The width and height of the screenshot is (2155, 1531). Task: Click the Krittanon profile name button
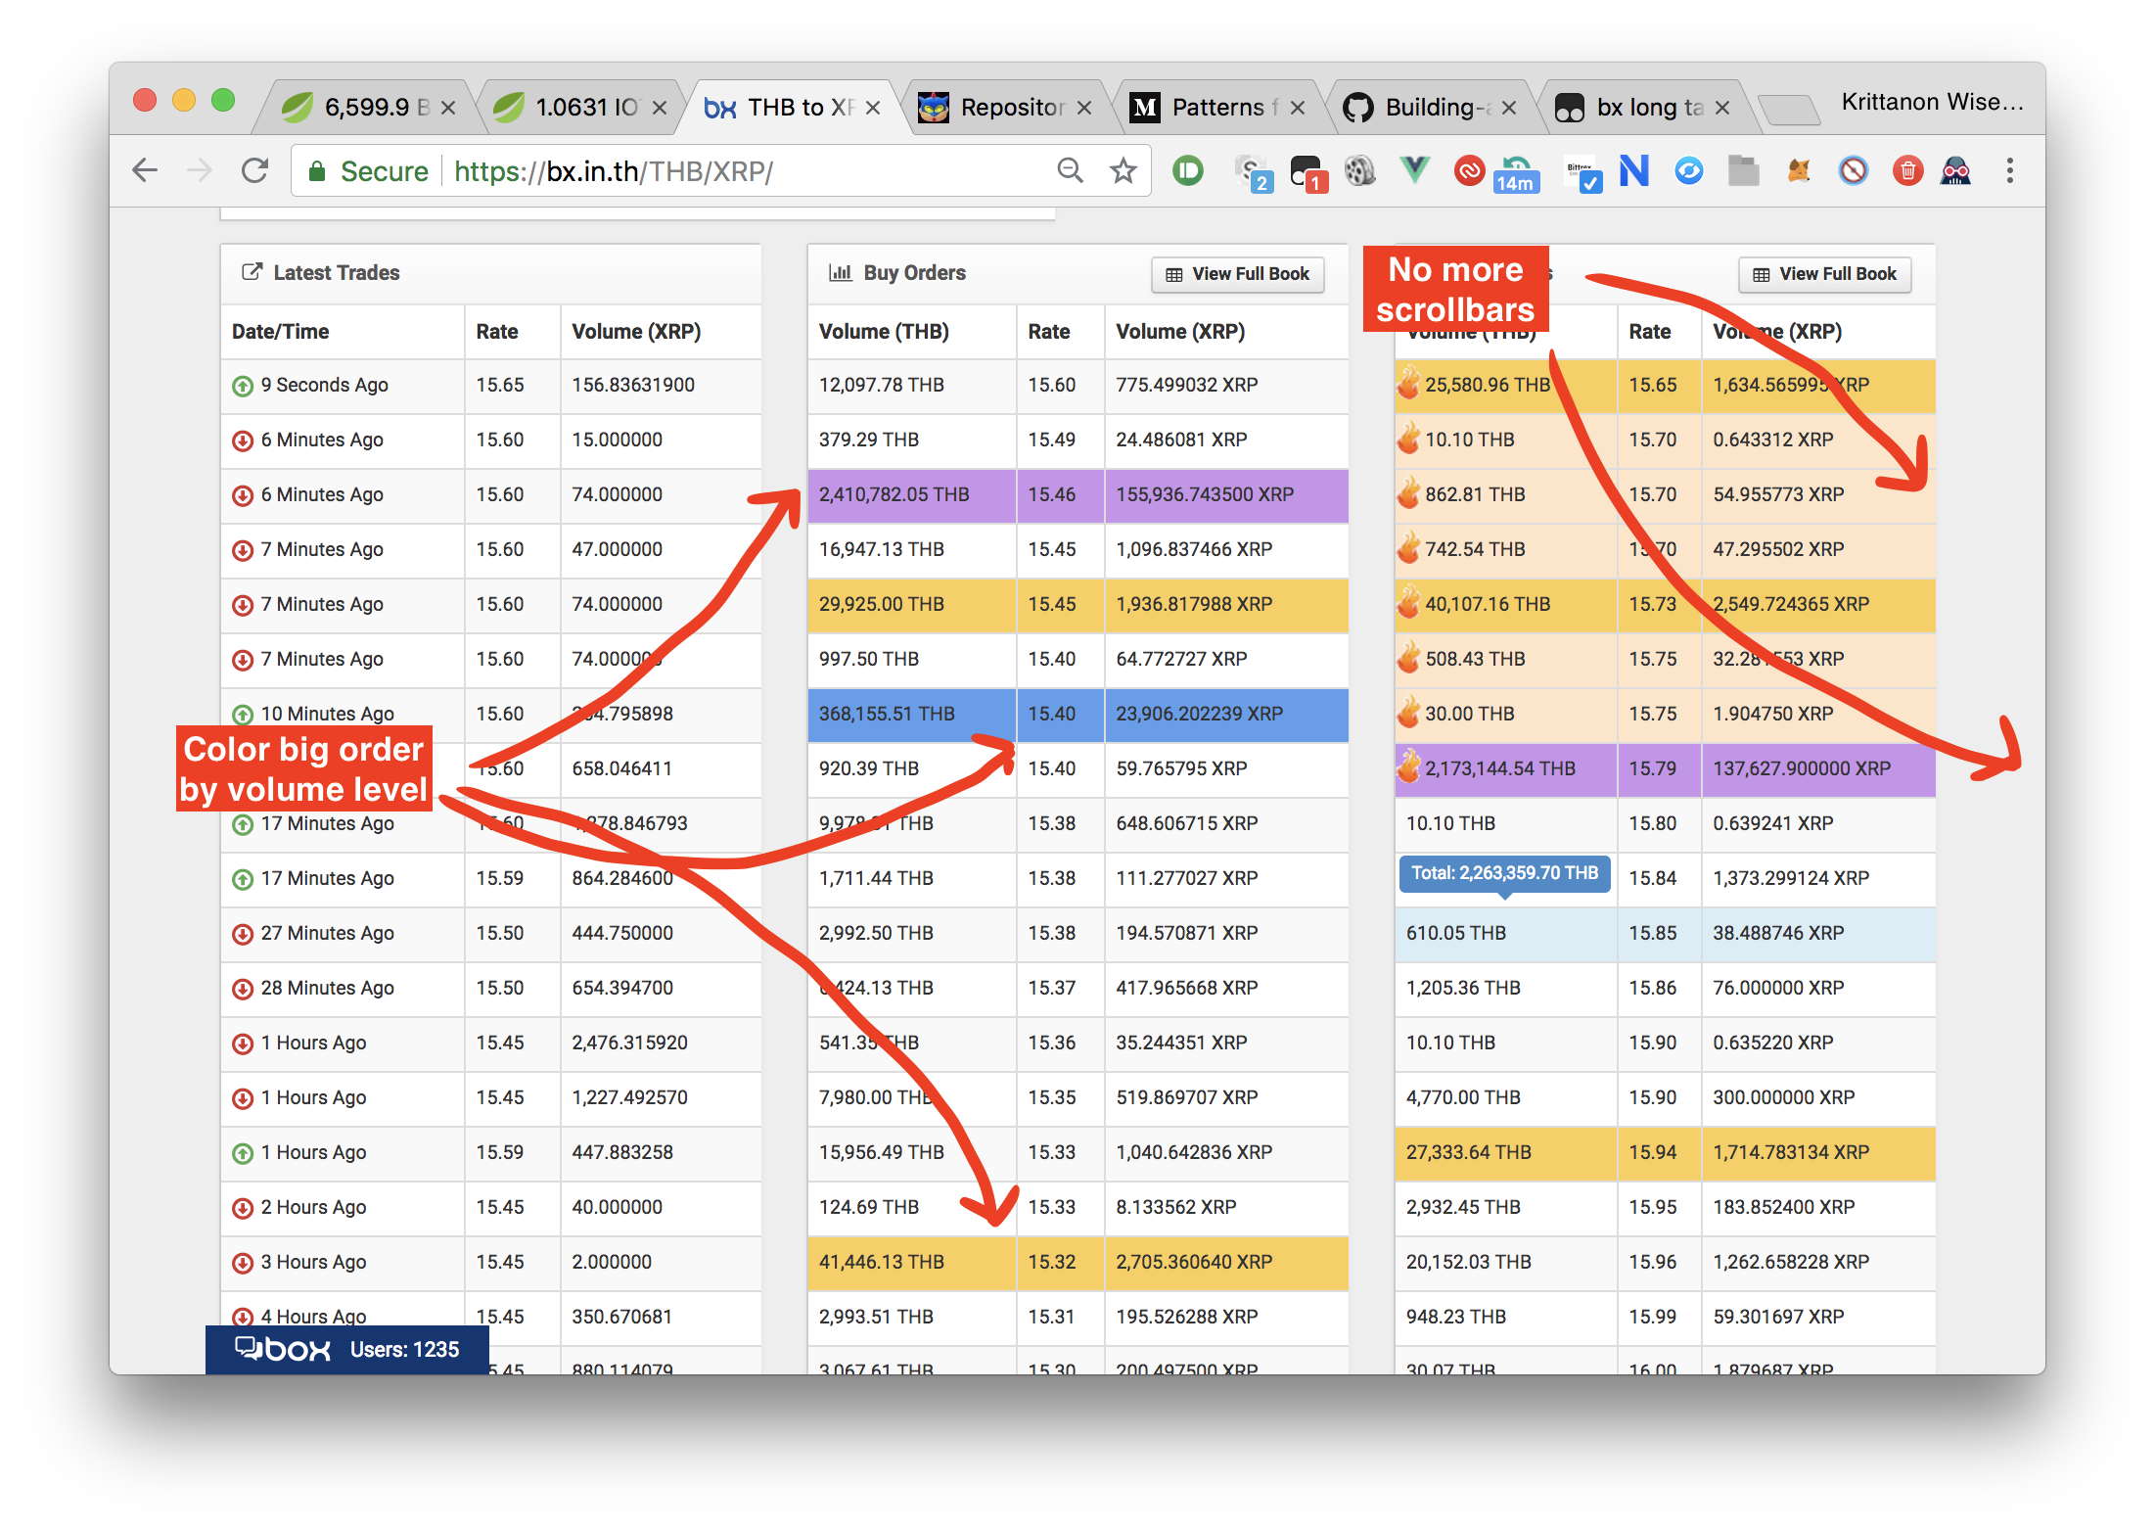coord(1932,103)
